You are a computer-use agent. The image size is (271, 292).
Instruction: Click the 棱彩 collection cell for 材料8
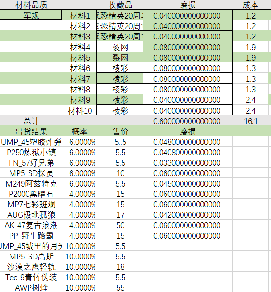(120, 89)
